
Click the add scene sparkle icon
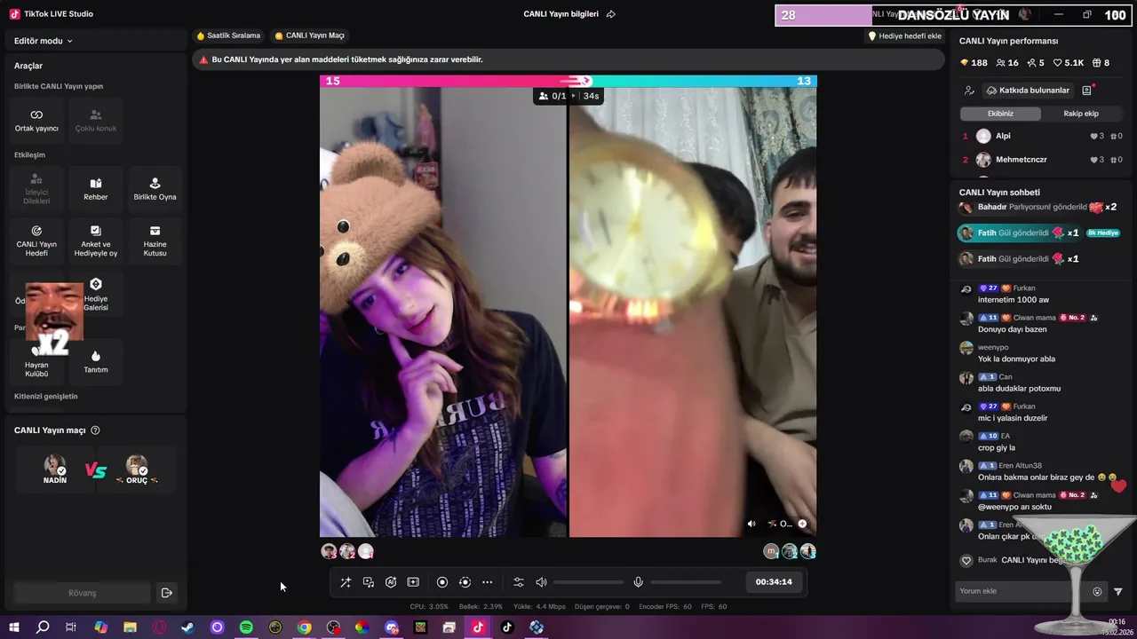pyautogui.click(x=413, y=582)
